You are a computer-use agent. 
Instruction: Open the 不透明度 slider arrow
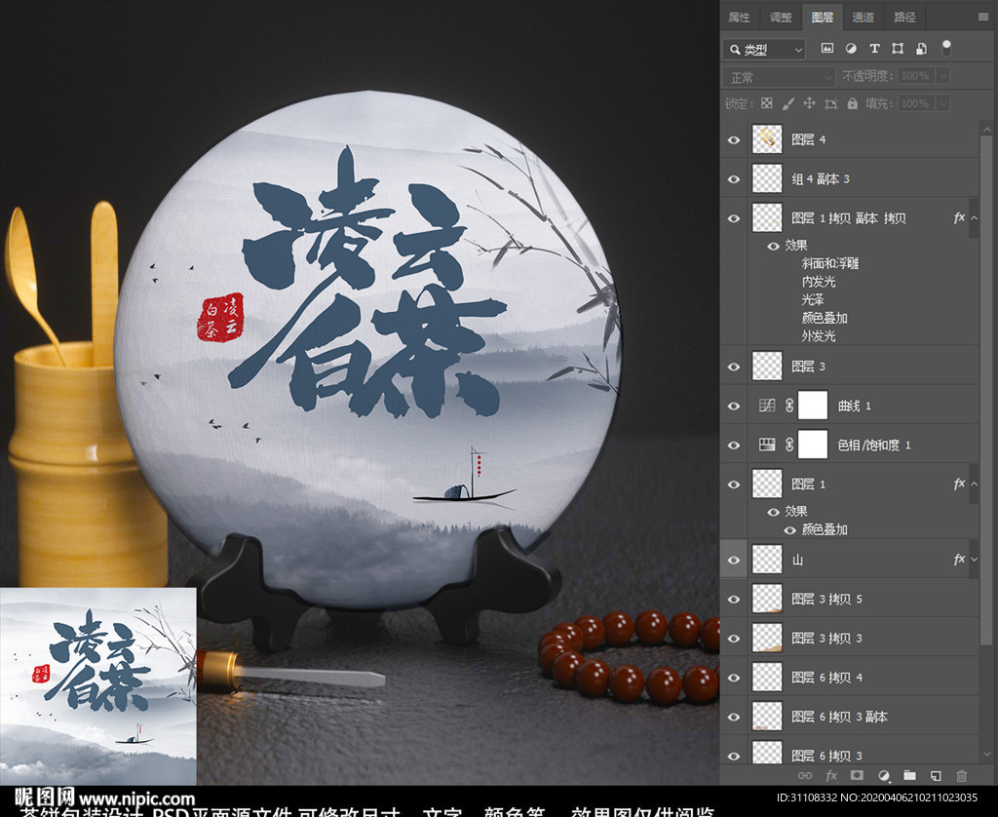[943, 76]
